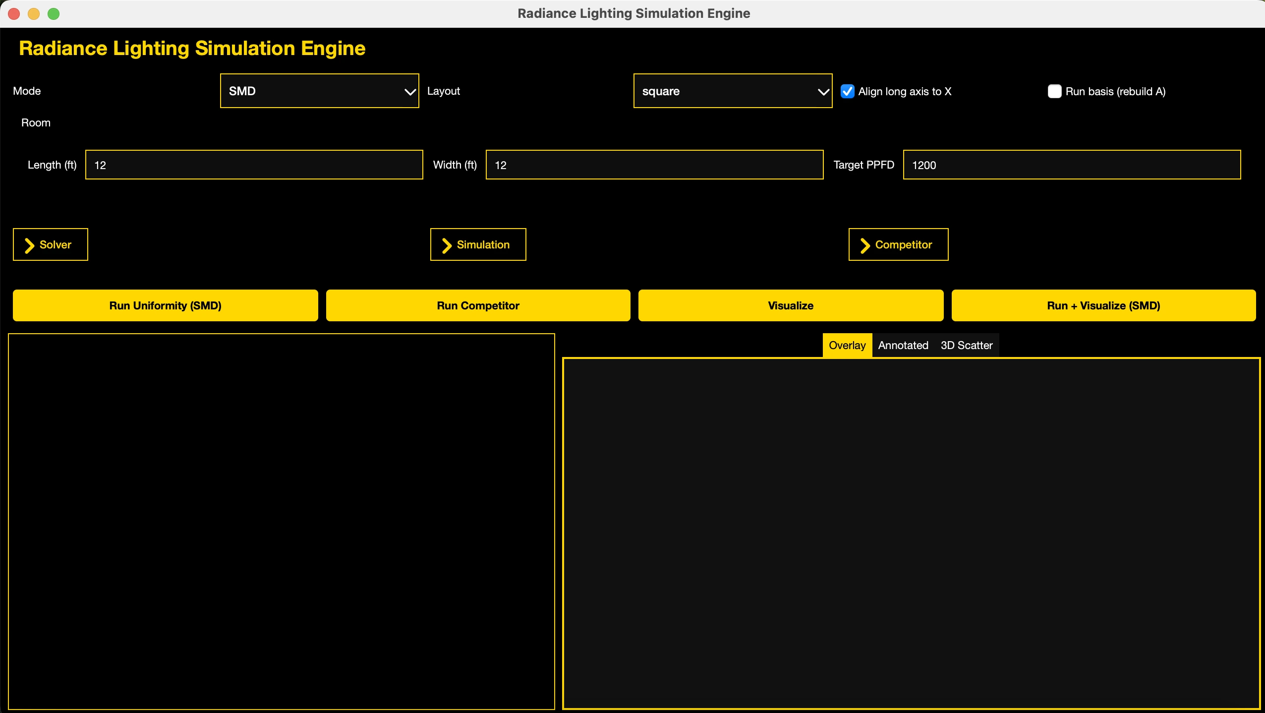
Task: Enable Run basis (rebuild A)
Action: click(x=1055, y=91)
